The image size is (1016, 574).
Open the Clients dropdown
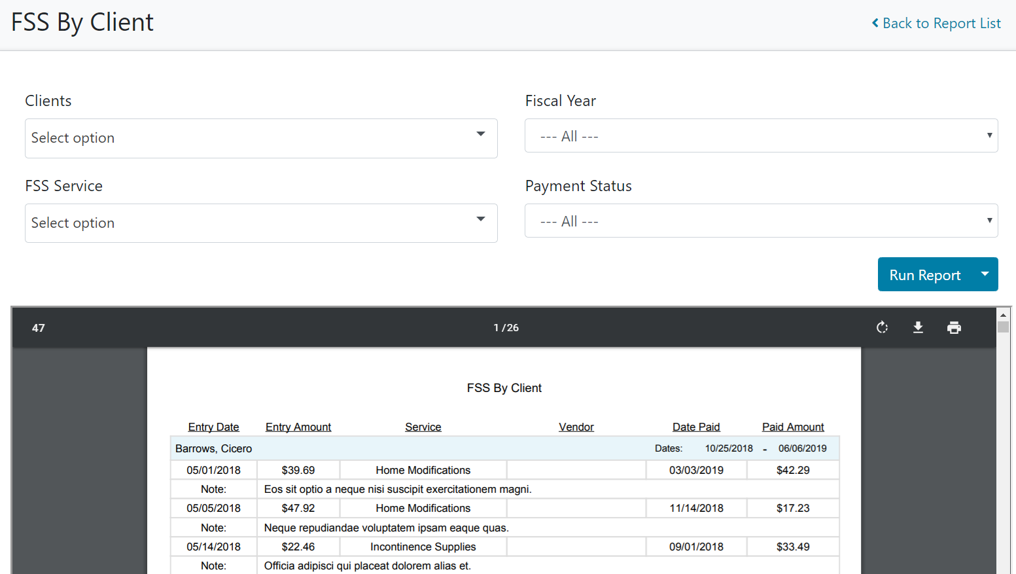point(261,138)
